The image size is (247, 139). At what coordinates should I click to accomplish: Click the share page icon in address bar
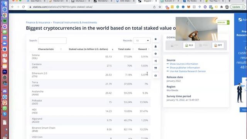[x=154, y=7]
